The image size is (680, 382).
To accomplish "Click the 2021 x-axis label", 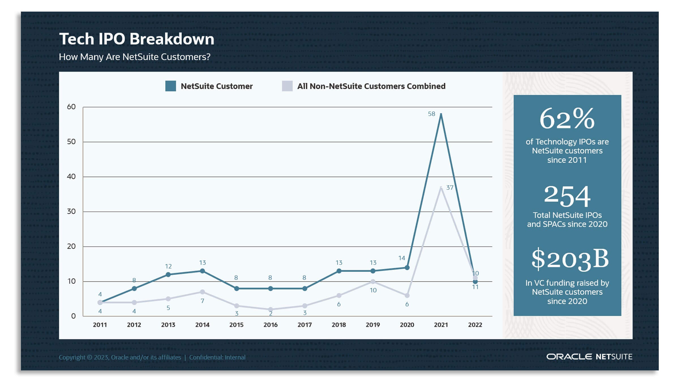I will tap(441, 325).
